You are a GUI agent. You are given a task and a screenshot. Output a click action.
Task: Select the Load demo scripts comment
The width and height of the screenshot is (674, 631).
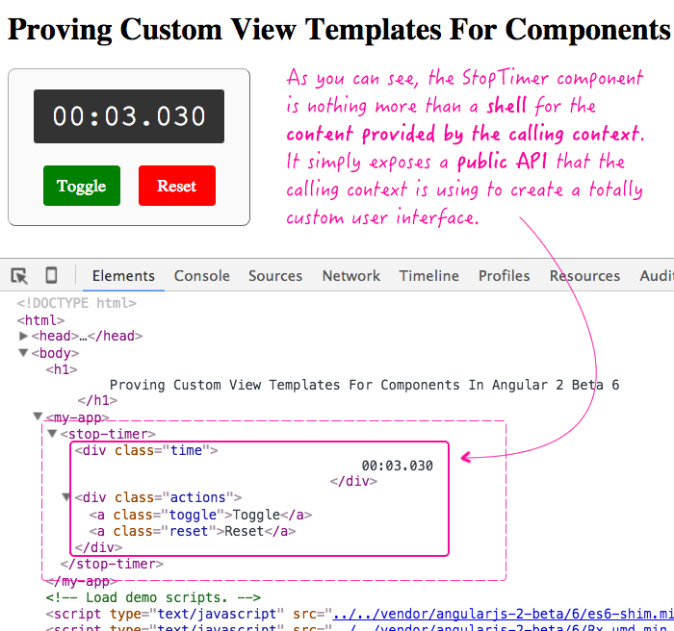point(153,597)
